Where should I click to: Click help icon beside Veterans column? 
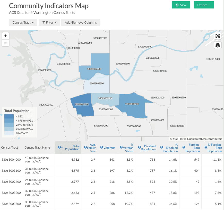pyautogui.click(x=102, y=148)
